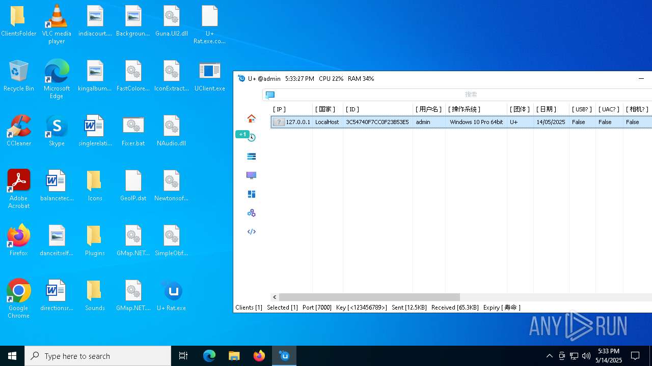The height and width of the screenshot is (366, 652).
Task: Click the [ UAC? ] column header
Action: click(609, 109)
